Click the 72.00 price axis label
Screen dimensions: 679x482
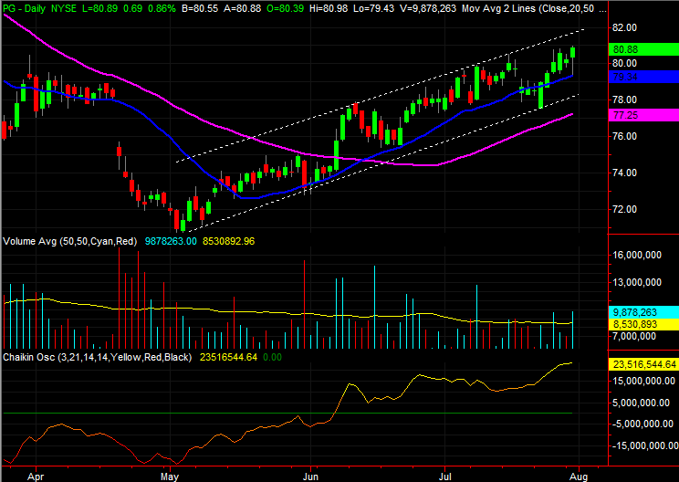tap(624, 209)
